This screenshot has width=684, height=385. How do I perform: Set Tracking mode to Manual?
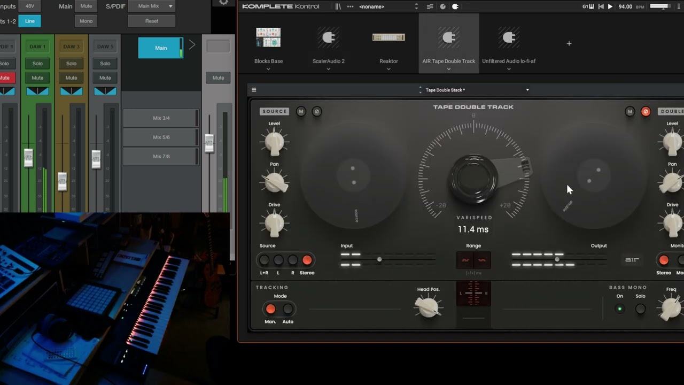click(270, 309)
